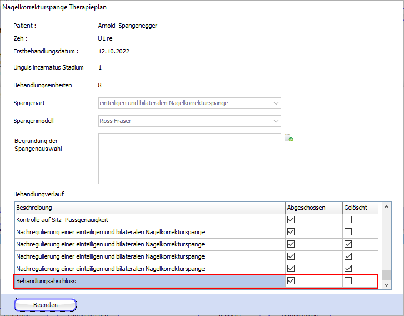Image resolution: width=404 pixels, height=316 pixels.
Task: Enable Gelöscht for Kontrolle auf Sitz- Passgenauigkeit
Action: [x=348, y=220]
